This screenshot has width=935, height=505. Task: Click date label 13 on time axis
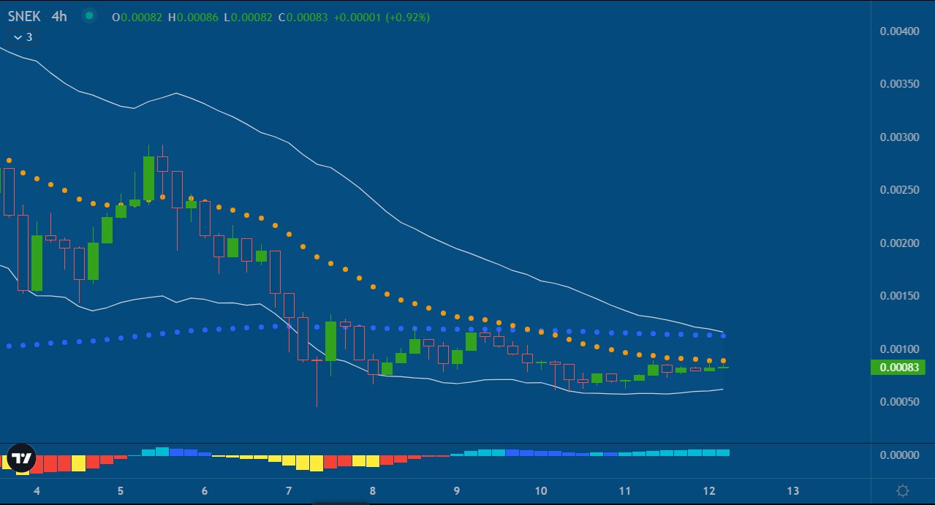click(793, 490)
